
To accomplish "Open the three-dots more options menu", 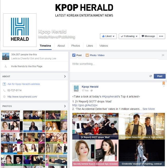I will point(161,36).
